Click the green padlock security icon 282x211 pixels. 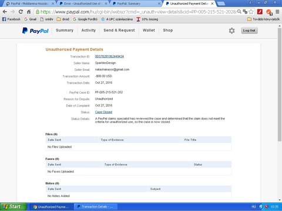pyautogui.click(x=38, y=12)
